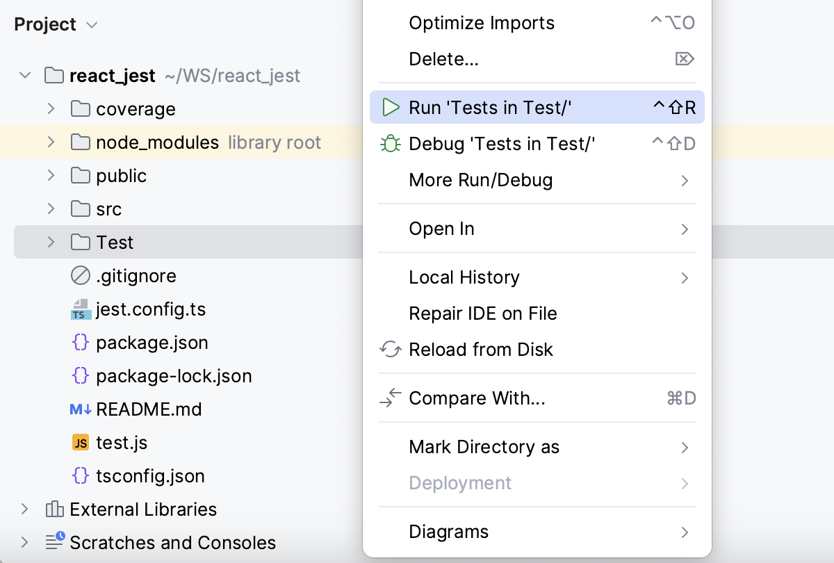Viewport: 834px width, 563px height.
Task: Click the Reload from Disk refresh icon
Action: pyautogui.click(x=391, y=350)
